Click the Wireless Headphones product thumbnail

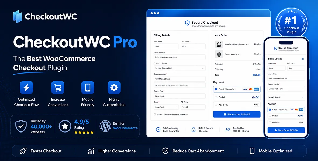219,45
